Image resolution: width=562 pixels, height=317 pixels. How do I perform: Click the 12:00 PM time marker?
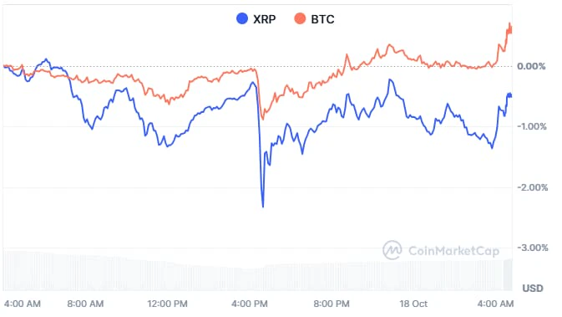point(167,304)
